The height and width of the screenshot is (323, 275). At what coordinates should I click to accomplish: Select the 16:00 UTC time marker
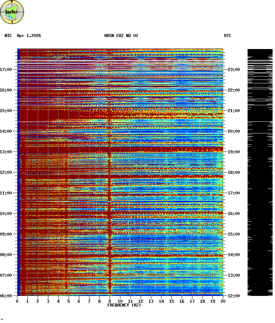[234, 214]
